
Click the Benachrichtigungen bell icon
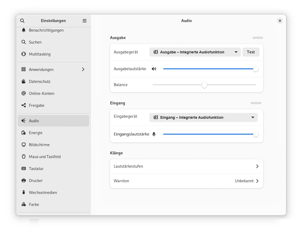24,30
